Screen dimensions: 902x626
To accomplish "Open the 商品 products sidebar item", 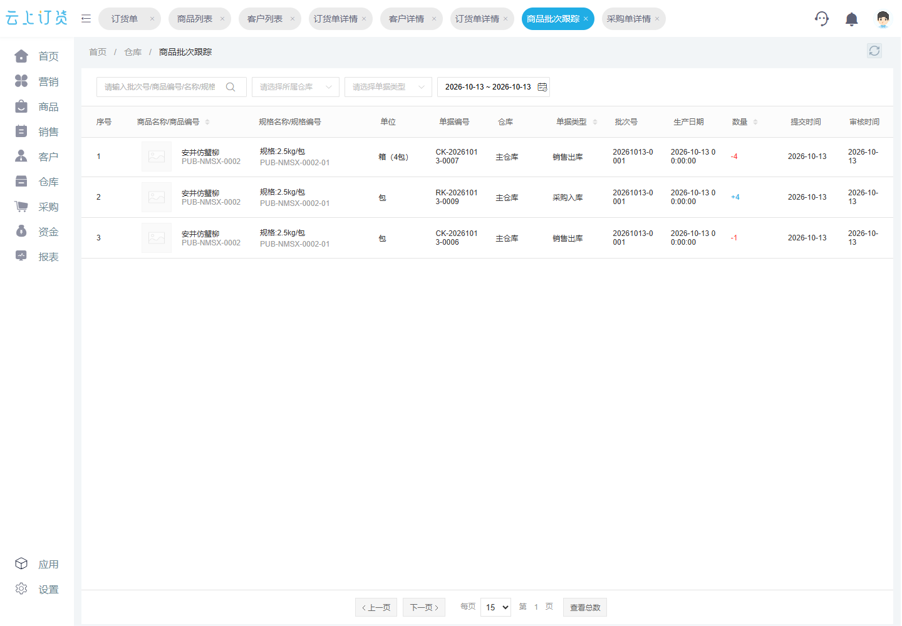I will 36,106.
